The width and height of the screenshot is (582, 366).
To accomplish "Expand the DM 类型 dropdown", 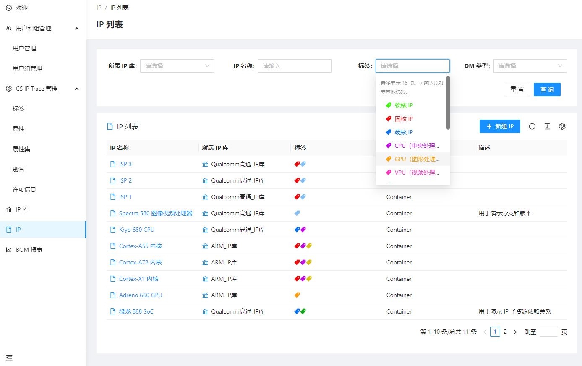I will (x=530, y=66).
